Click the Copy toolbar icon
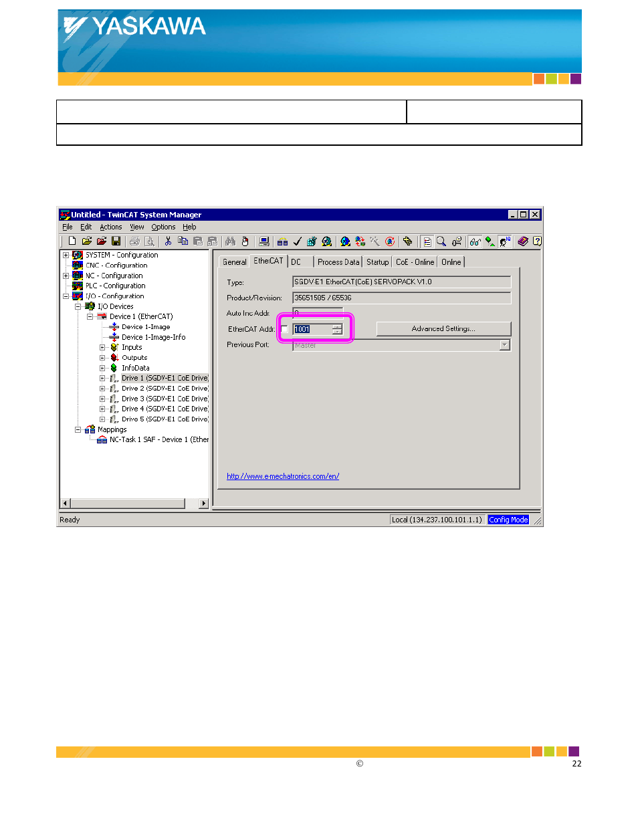 tap(183, 241)
